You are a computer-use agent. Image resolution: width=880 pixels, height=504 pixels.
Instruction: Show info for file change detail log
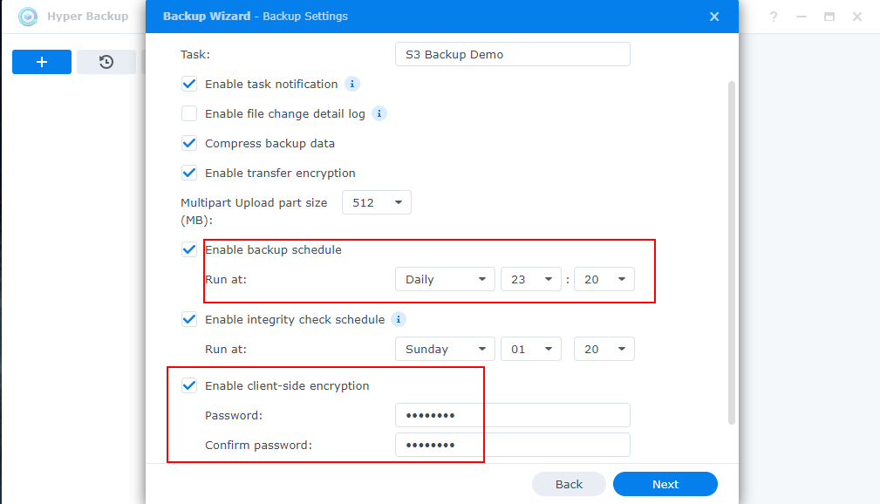pos(379,113)
